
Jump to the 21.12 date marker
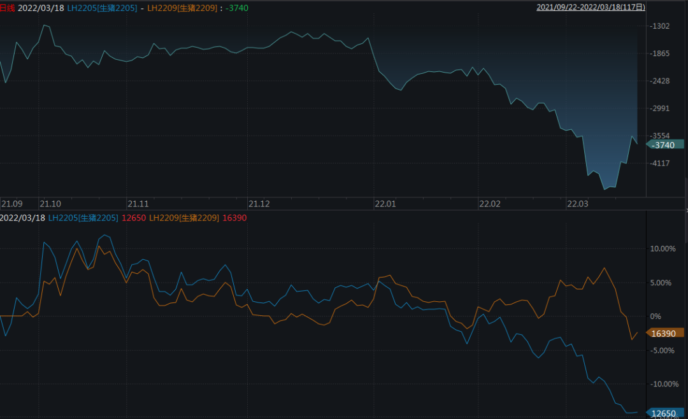tap(259, 204)
